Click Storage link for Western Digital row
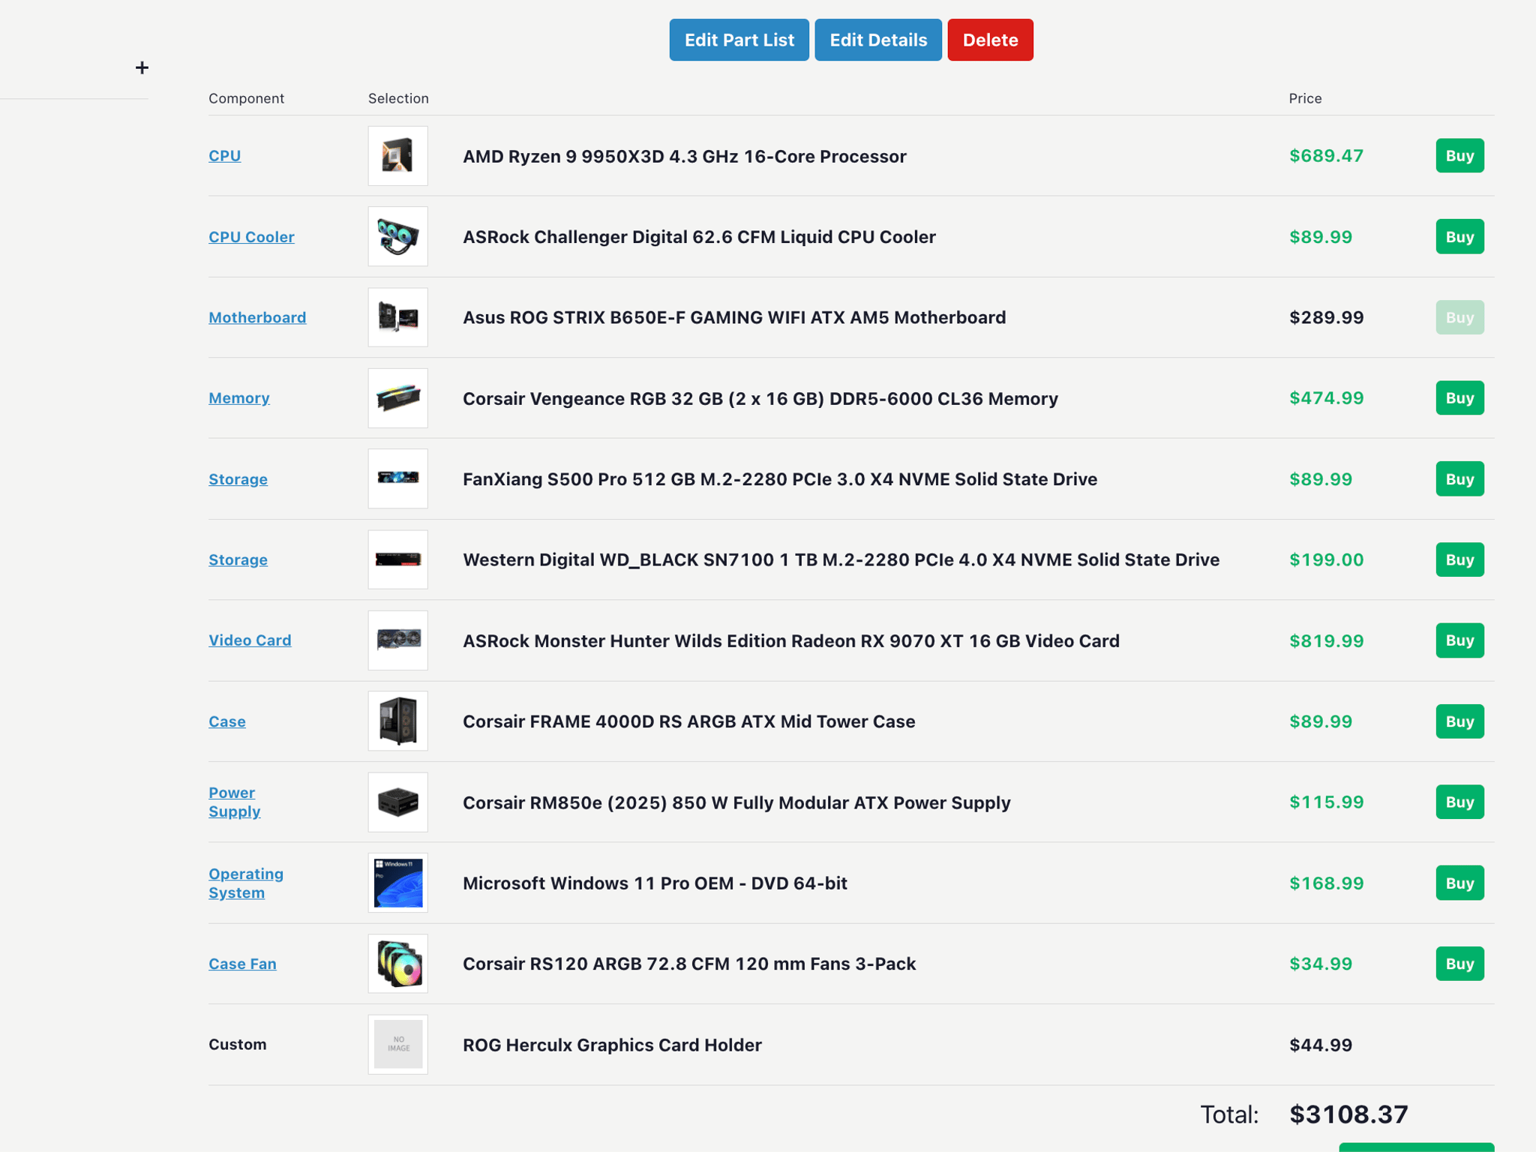This screenshot has height=1152, width=1536. (x=238, y=559)
